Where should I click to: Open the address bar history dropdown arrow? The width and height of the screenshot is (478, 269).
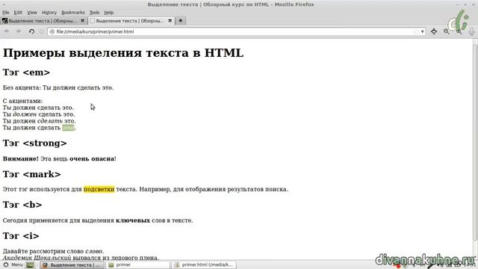[x=422, y=31]
